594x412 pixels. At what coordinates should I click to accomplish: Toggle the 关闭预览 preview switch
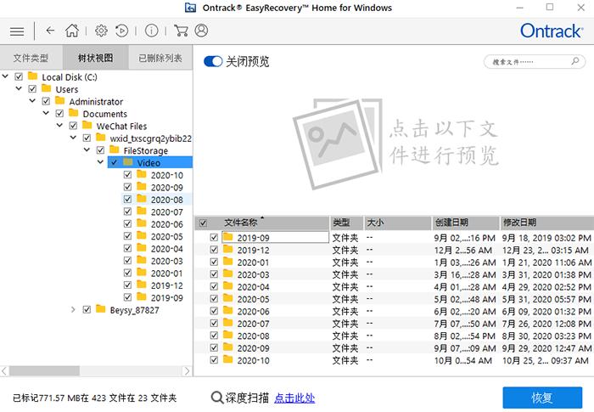[213, 62]
